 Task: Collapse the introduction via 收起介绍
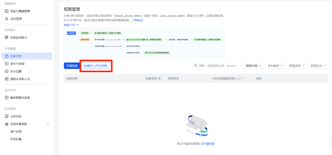pos(71,25)
